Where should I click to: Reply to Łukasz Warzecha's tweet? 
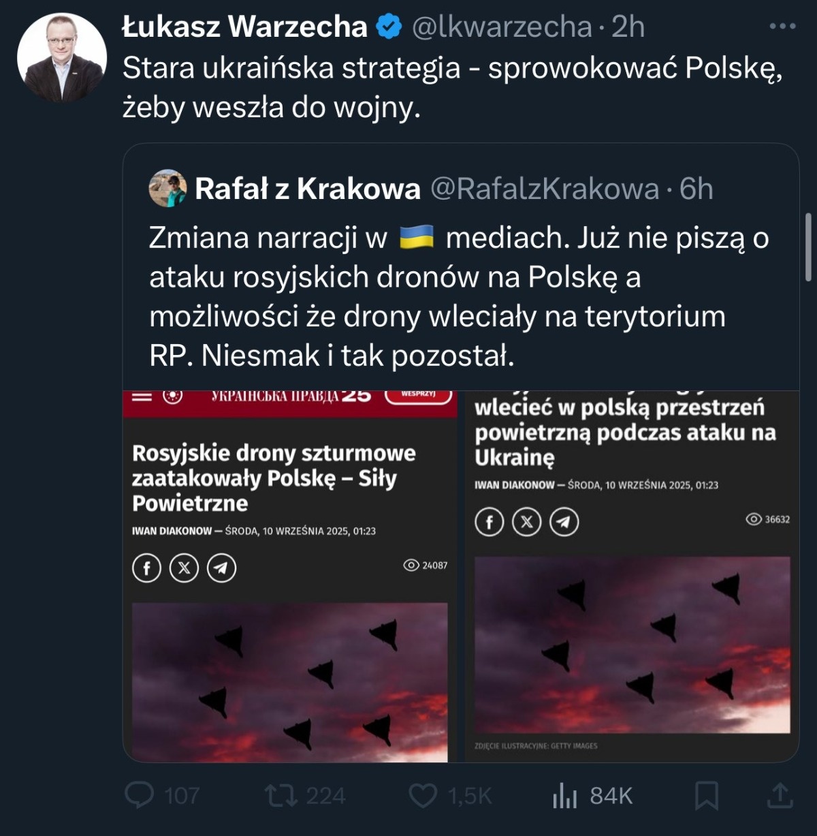(140, 795)
